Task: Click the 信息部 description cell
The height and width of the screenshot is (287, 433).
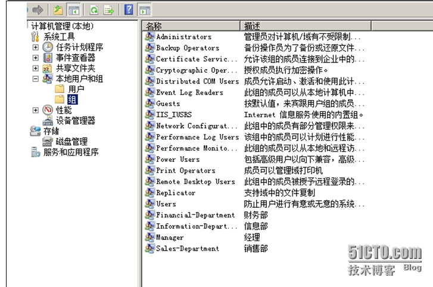Action: (256, 226)
